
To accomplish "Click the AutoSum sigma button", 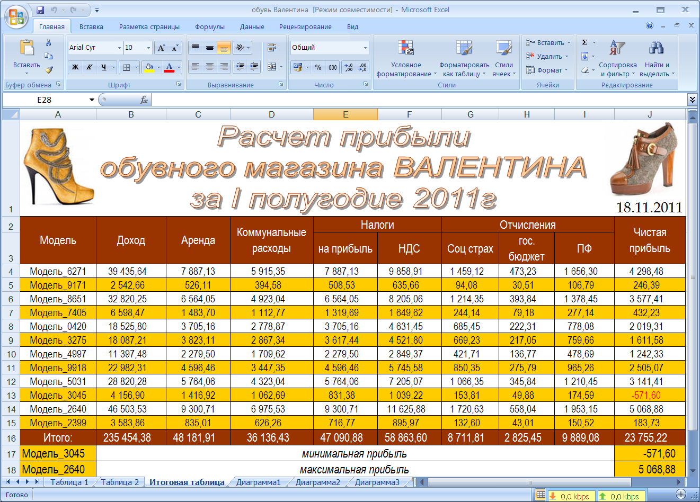I will [x=585, y=42].
